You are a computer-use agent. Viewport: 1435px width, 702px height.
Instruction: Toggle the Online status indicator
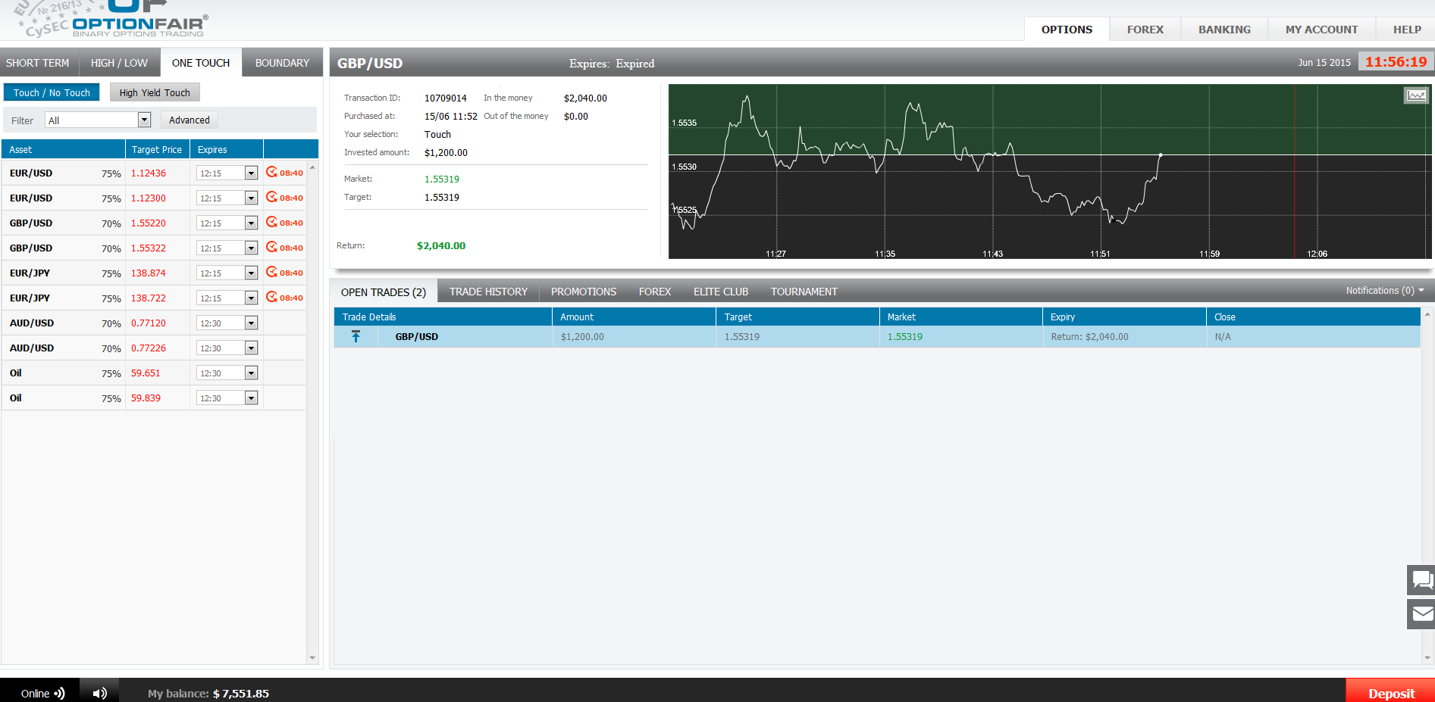pos(42,693)
